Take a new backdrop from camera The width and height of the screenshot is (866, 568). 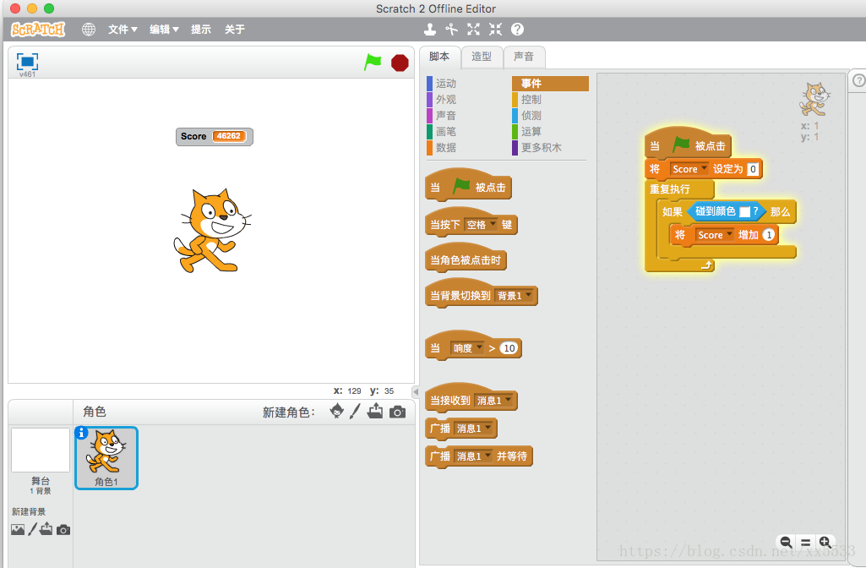click(x=63, y=530)
